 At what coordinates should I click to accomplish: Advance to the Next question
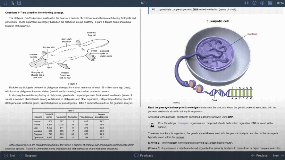click(278, 156)
